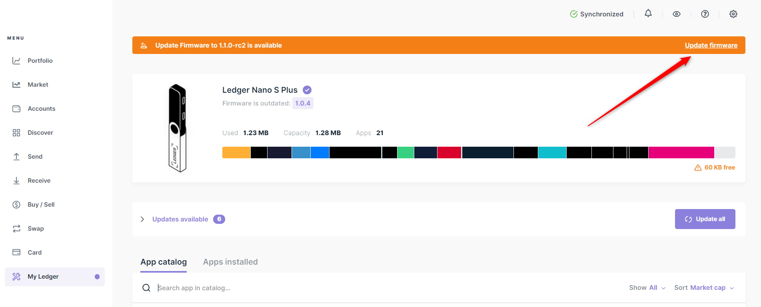The height and width of the screenshot is (307, 761).
Task: Toggle discreet mode eye icon
Action: pos(676,14)
